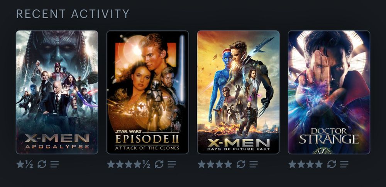Click the rewatch icon under X-Men Apocalypse
386x187 pixels.
42,164
